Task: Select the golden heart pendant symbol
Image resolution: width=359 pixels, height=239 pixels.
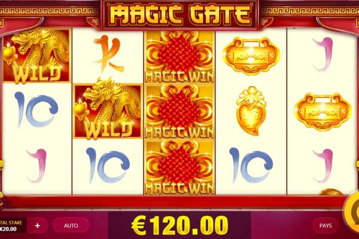Action: (251, 111)
